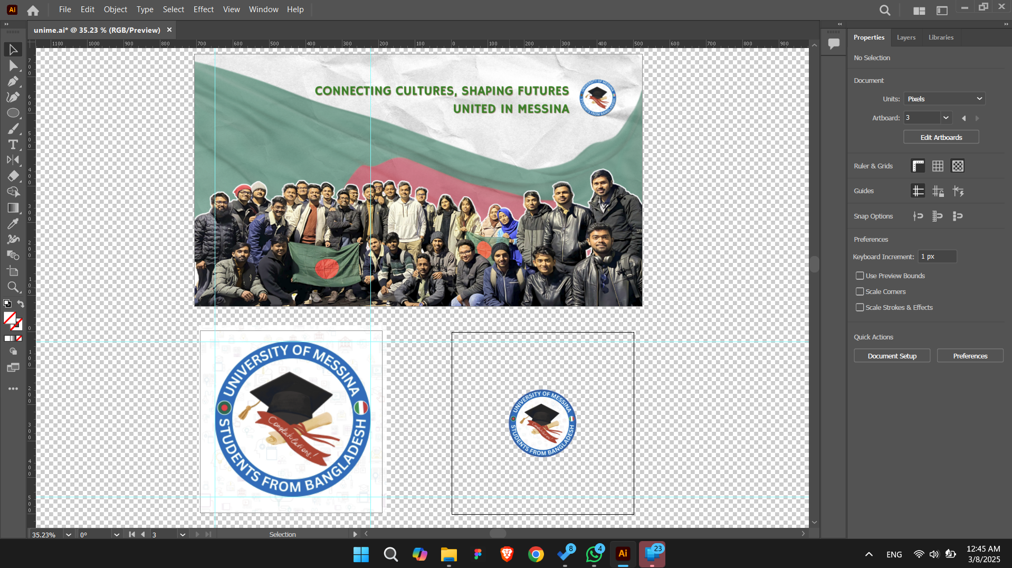Open the File menu
The width and height of the screenshot is (1012, 568).
(x=65, y=10)
